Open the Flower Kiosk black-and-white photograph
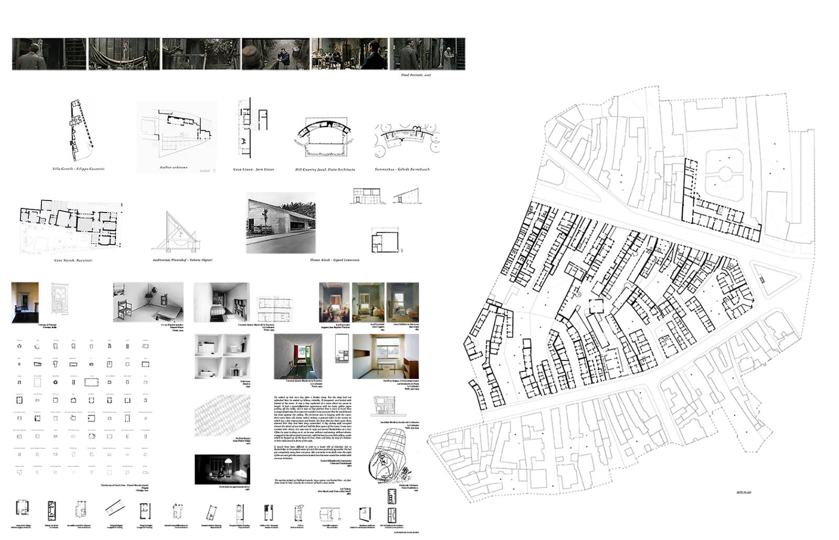Viewport: 839px width, 540px height. point(281,223)
